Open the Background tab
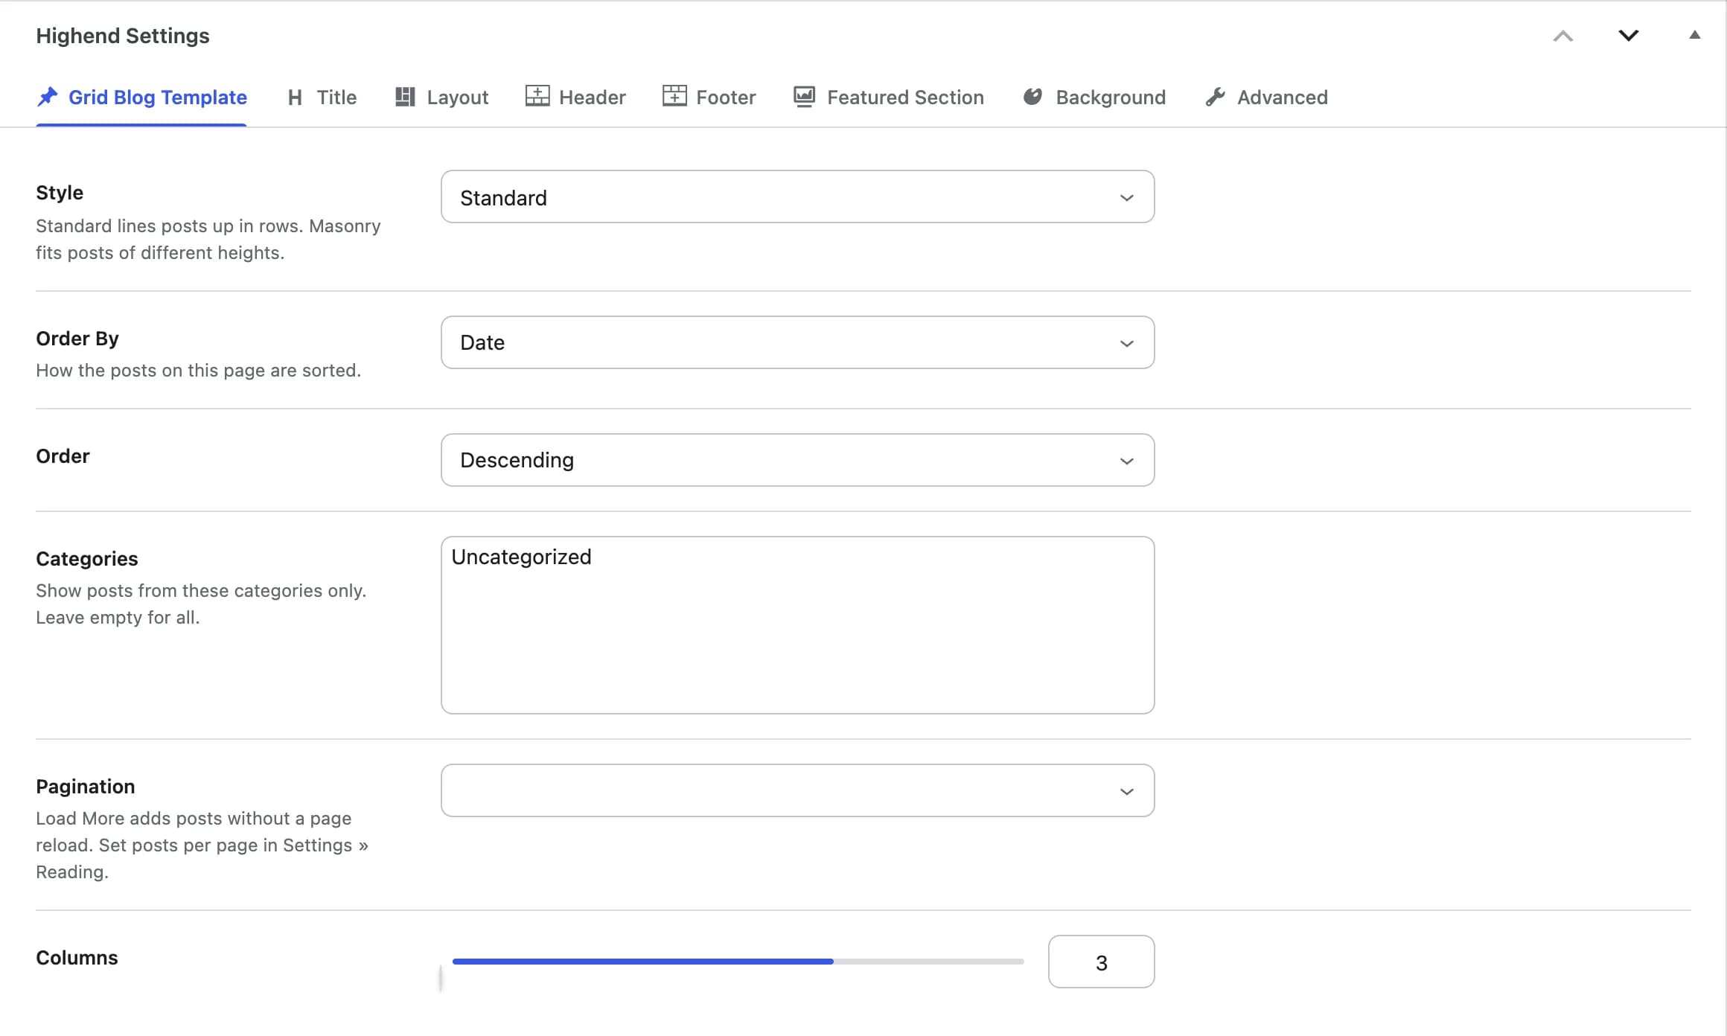The width and height of the screenshot is (1727, 1036). (x=1094, y=97)
